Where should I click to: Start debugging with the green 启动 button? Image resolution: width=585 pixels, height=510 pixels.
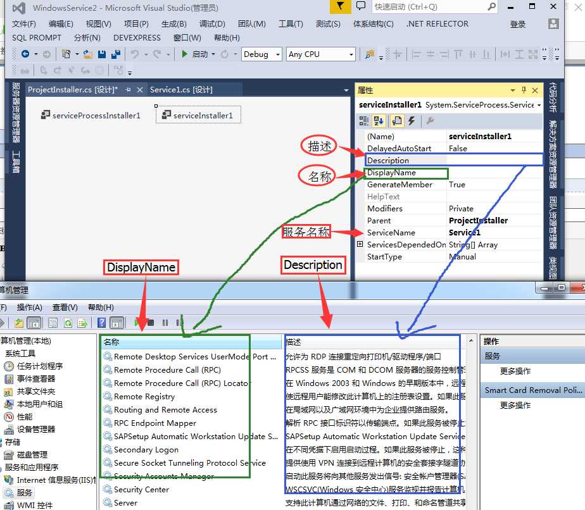[x=195, y=54]
